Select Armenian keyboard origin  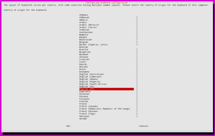click(84, 30)
